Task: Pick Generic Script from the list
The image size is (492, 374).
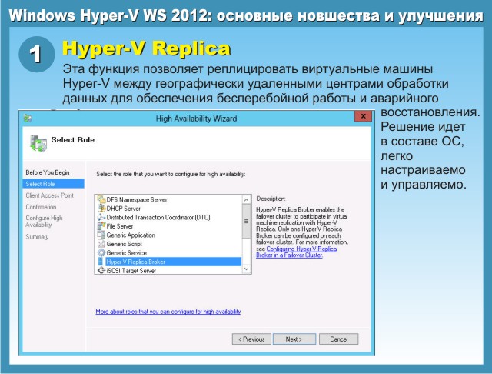Action: 124,244
